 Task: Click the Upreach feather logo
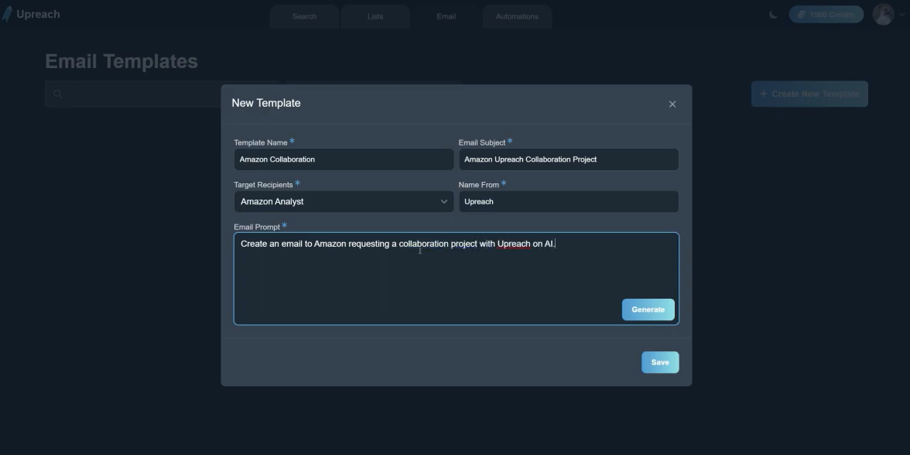pos(8,14)
